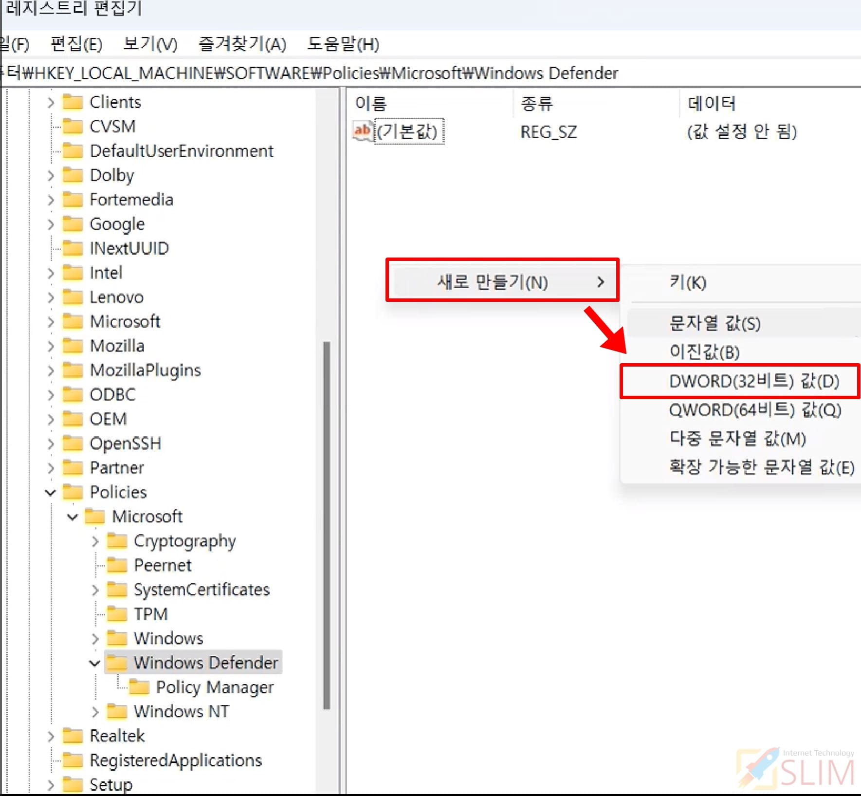861x796 pixels.
Task: Click the Fortemedia folder icon
Action: 73,200
